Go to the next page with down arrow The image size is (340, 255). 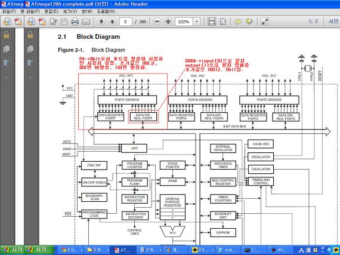[x=112, y=21]
